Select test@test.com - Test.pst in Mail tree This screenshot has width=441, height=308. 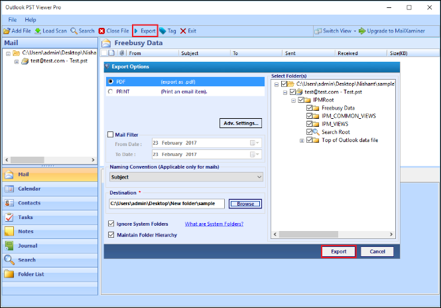pyautogui.click(x=59, y=61)
